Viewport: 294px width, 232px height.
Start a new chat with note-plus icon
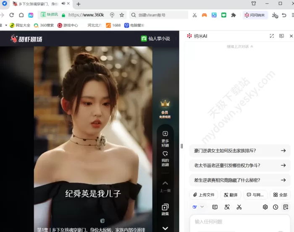[x=286, y=207]
